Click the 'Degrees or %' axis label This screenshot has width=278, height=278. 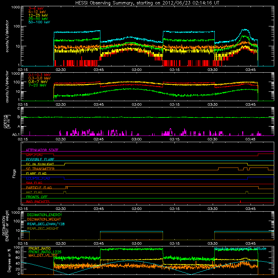(x=9, y=261)
